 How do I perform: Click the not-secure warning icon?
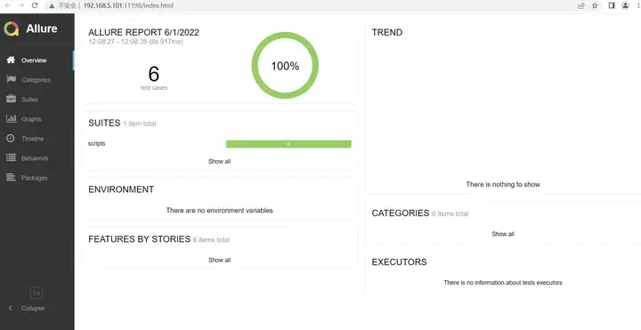point(52,6)
